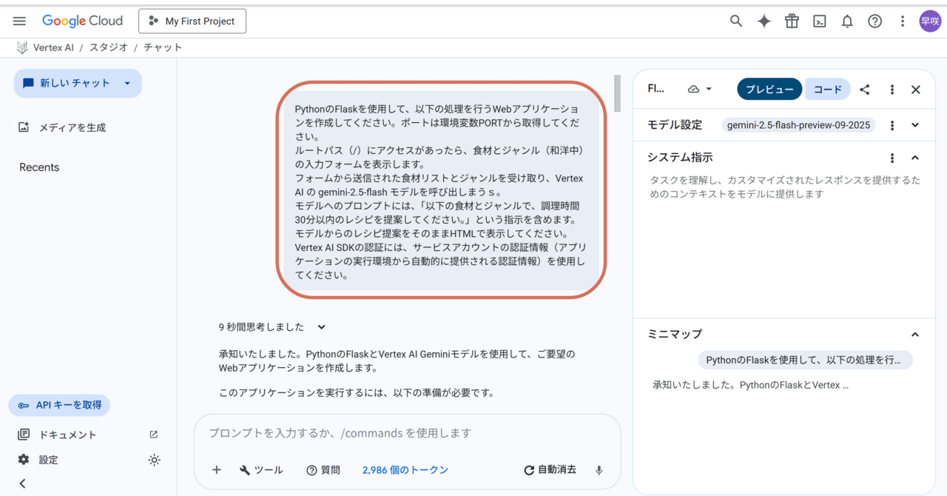Expand the 新しいチャット dropdown arrow

click(x=127, y=84)
